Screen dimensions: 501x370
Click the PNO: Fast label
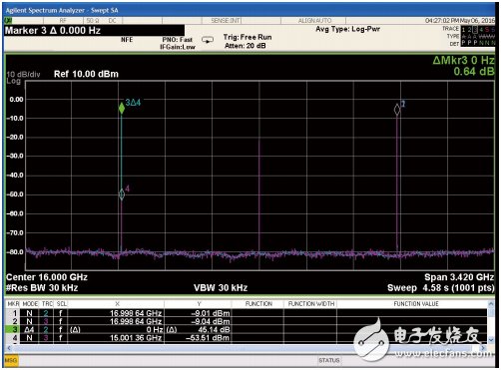[178, 40]
